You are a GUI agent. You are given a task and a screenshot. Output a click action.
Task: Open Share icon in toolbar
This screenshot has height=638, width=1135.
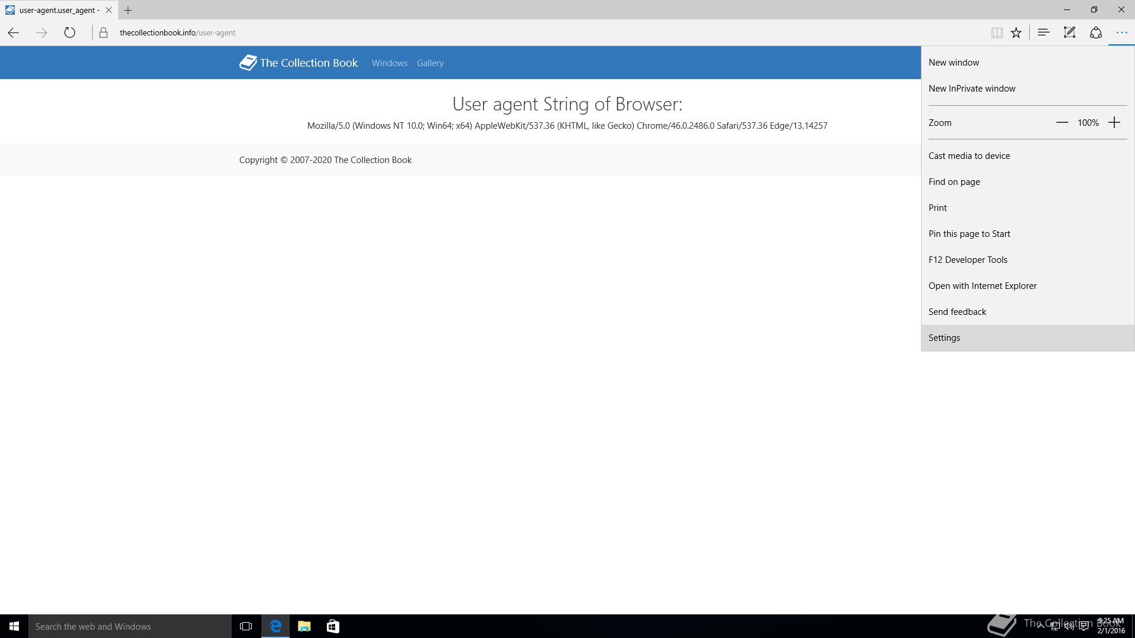click(1095, 33)
